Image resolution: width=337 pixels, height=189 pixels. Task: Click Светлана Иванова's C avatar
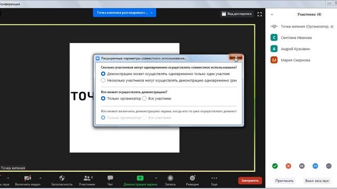tap(274, 37)
